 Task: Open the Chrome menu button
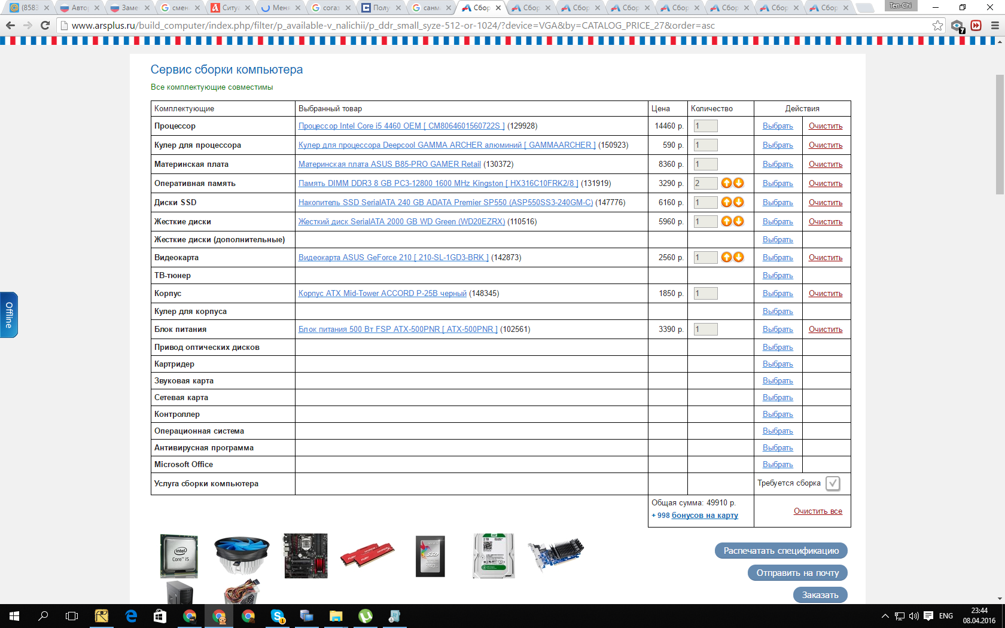coord(995,25)
